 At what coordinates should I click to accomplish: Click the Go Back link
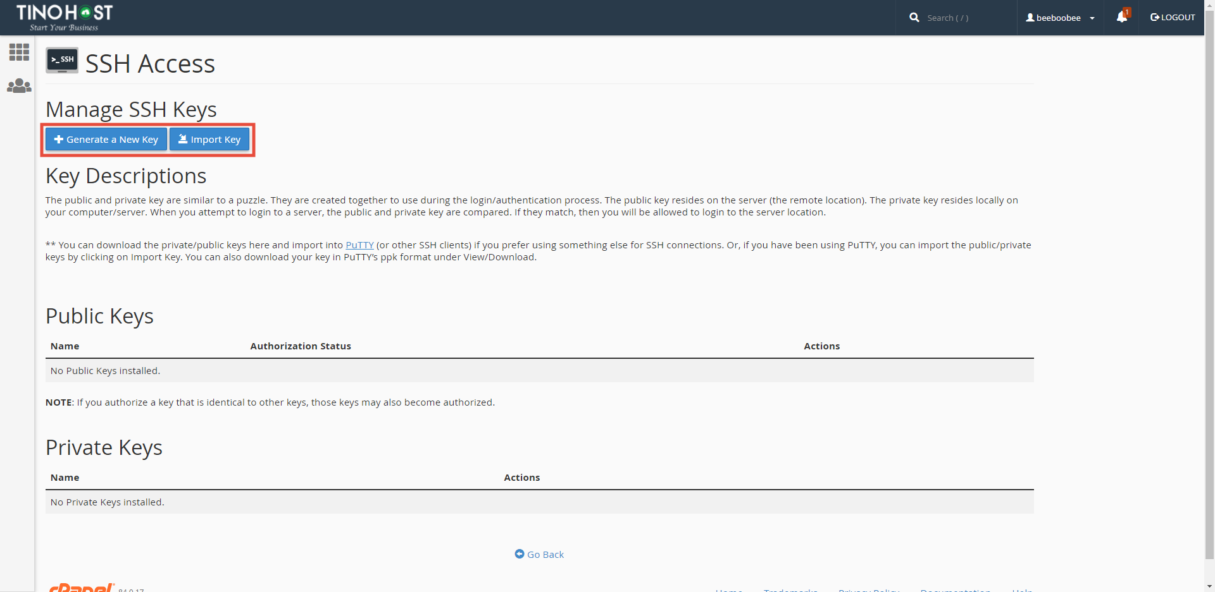[x=539, y=554]
